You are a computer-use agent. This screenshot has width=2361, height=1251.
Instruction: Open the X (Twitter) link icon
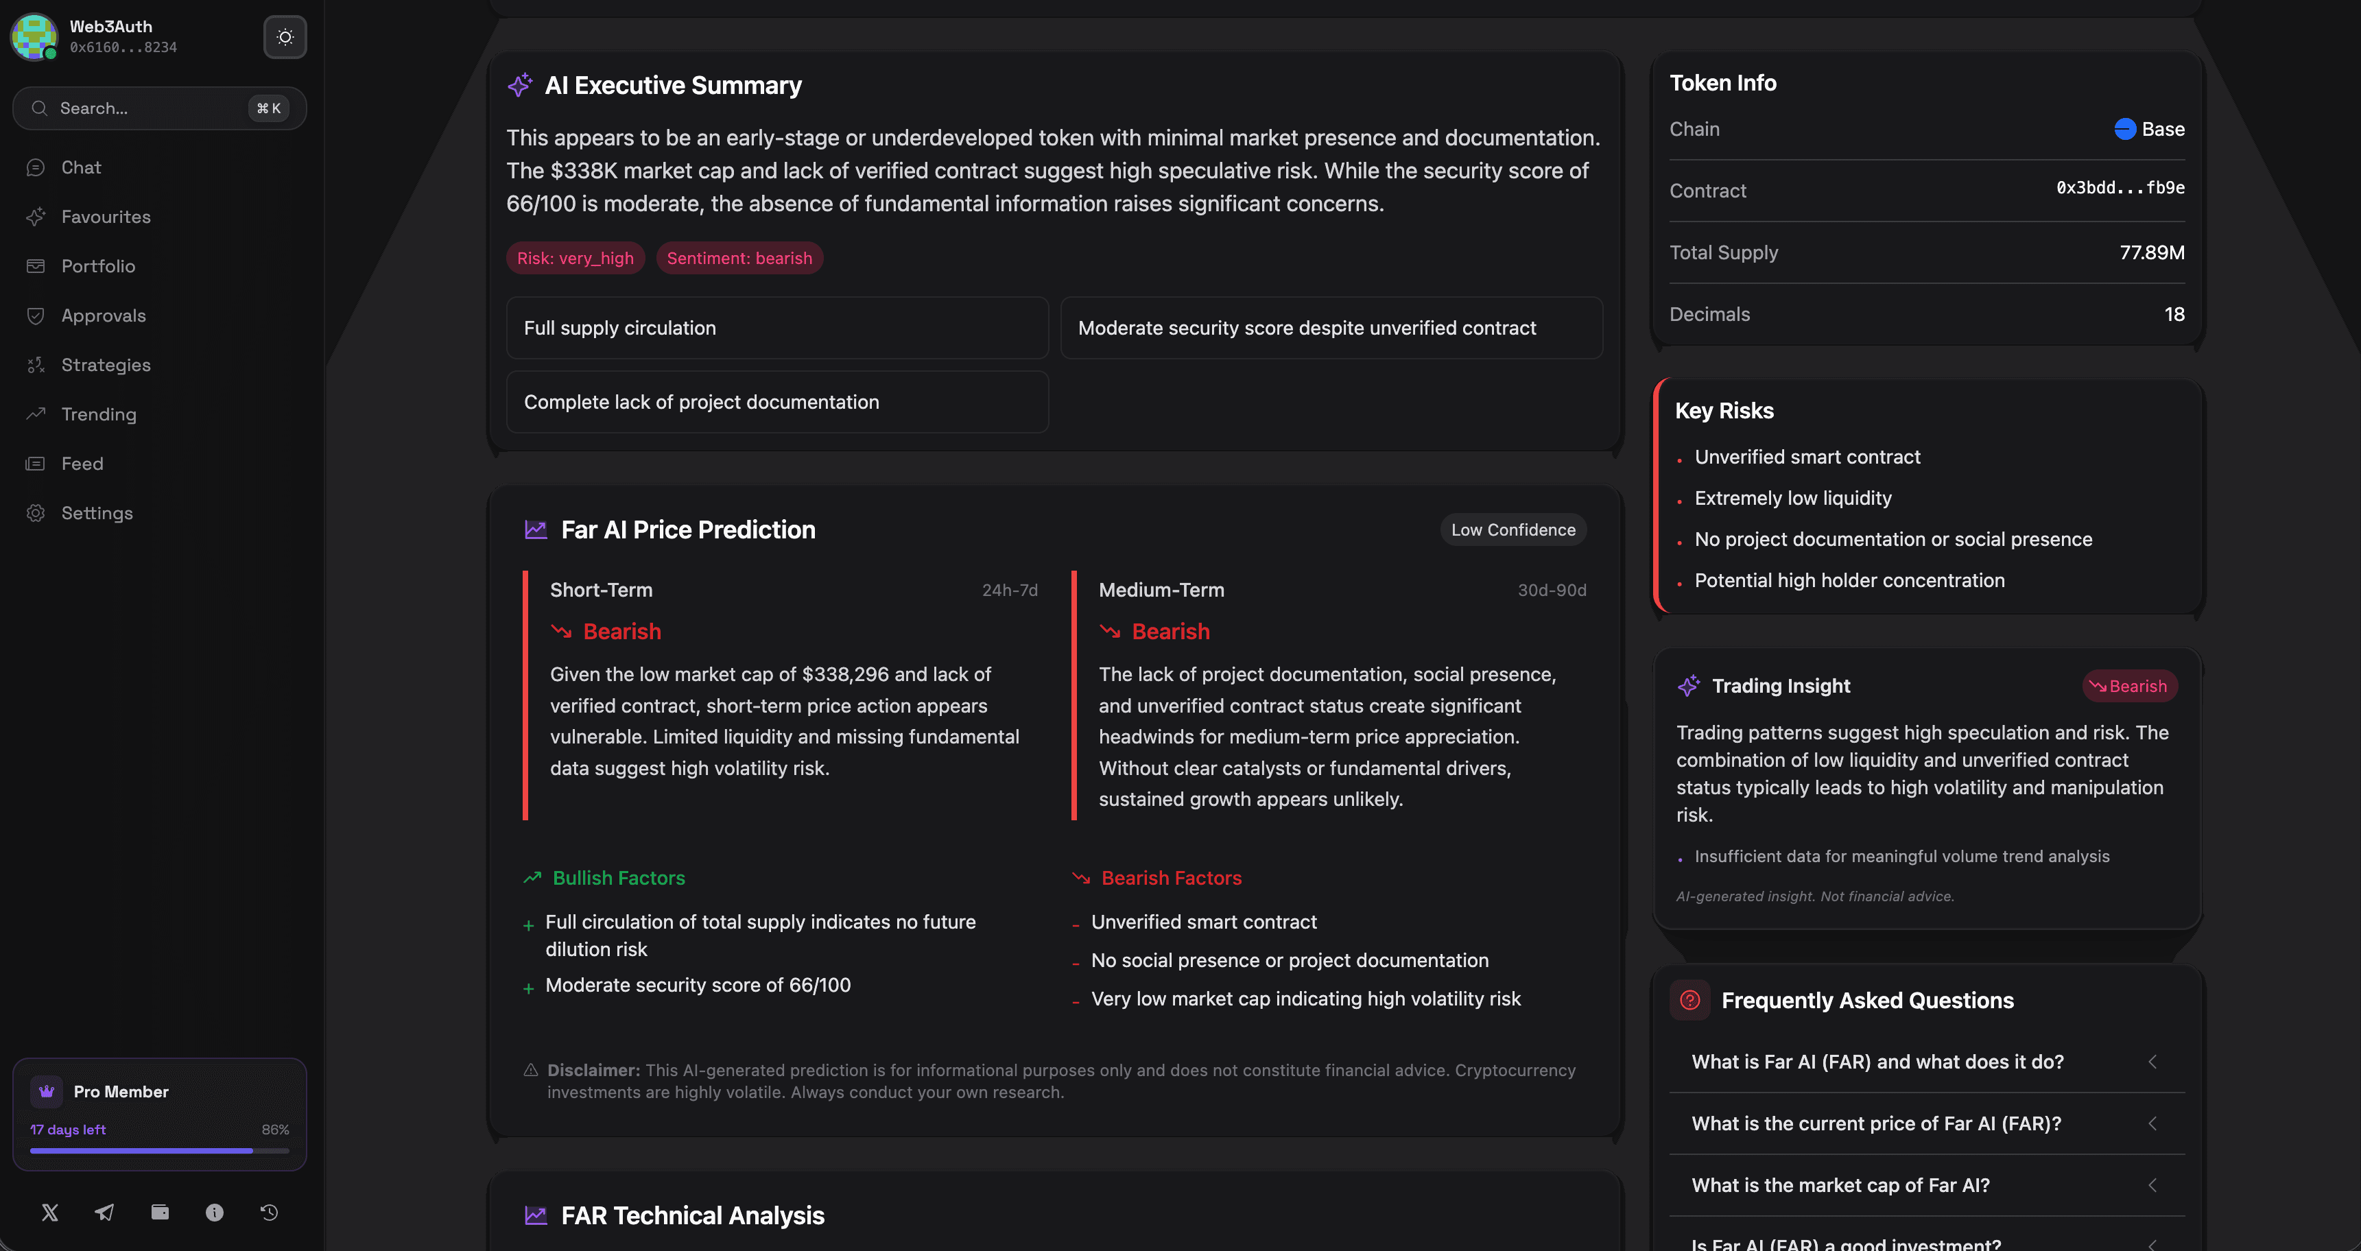coord(50,1213)
